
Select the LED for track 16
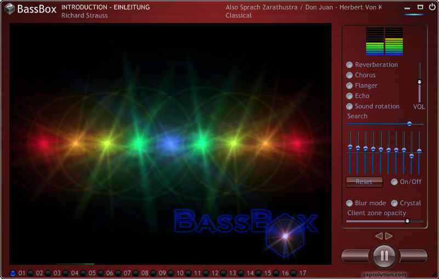point(276,273)
